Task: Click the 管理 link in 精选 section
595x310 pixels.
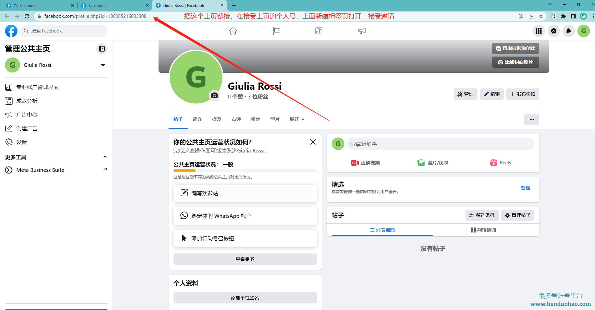Action: (x=526, y=188)
